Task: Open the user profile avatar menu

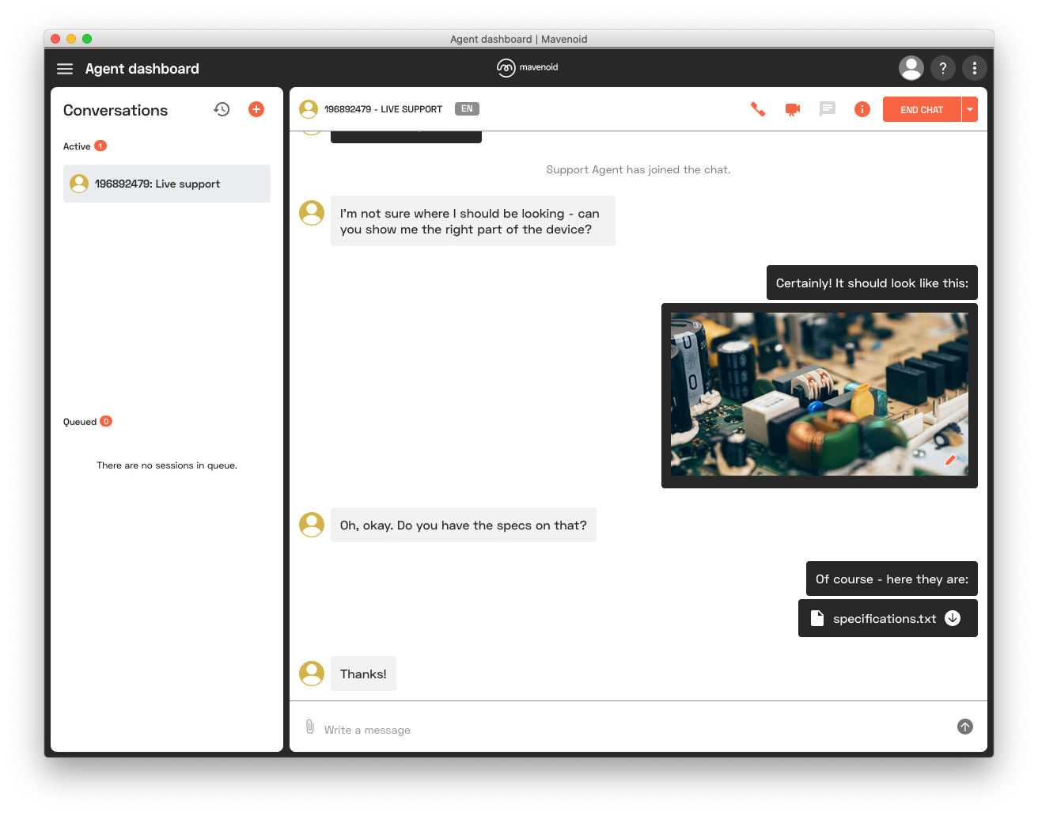Action: (x=911, y=68)
